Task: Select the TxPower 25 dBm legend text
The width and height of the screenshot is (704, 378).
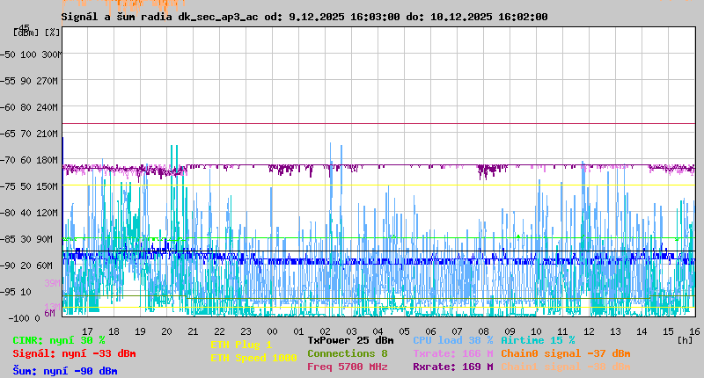Action: click(350, 340)
